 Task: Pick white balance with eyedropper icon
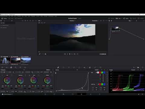pos(4,72)
